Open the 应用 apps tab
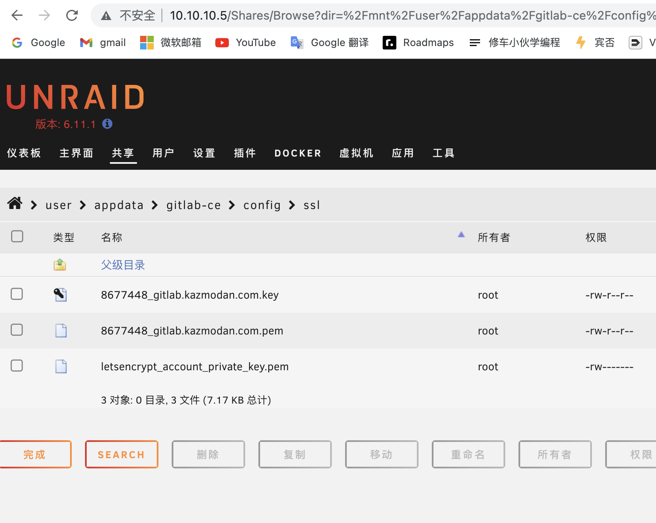656x523 pixels. point(403,153)
